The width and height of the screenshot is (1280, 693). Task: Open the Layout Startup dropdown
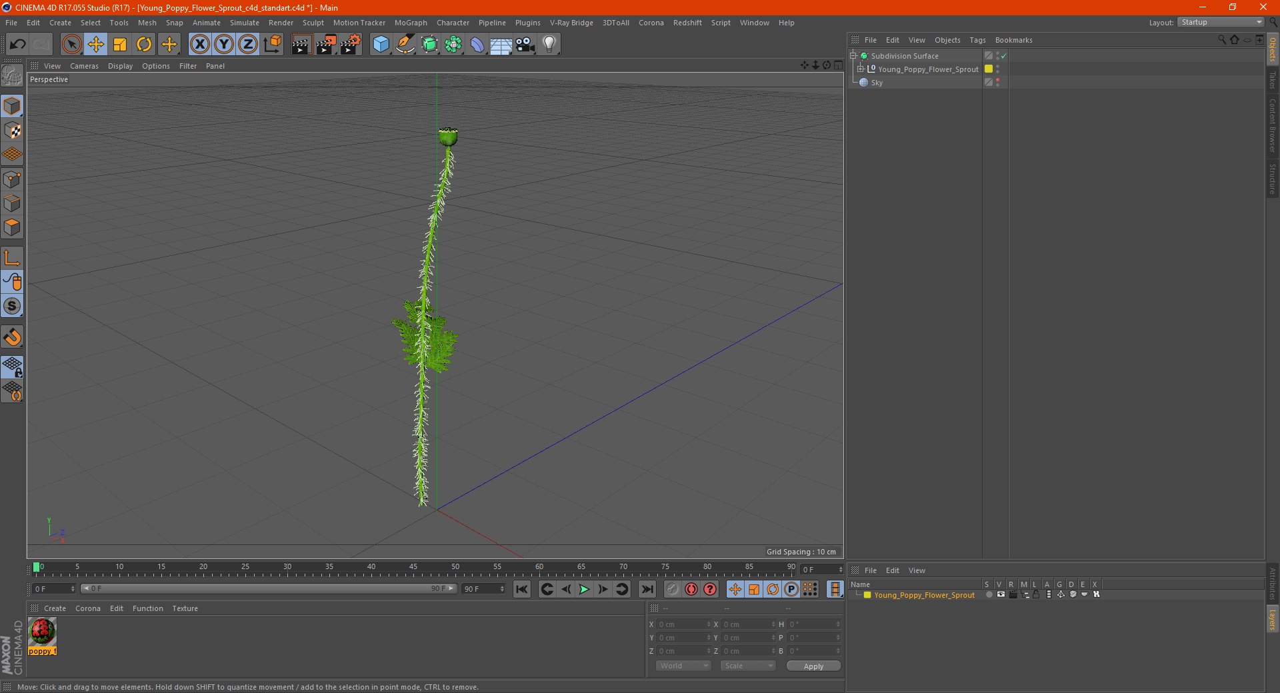point(1221,23)
